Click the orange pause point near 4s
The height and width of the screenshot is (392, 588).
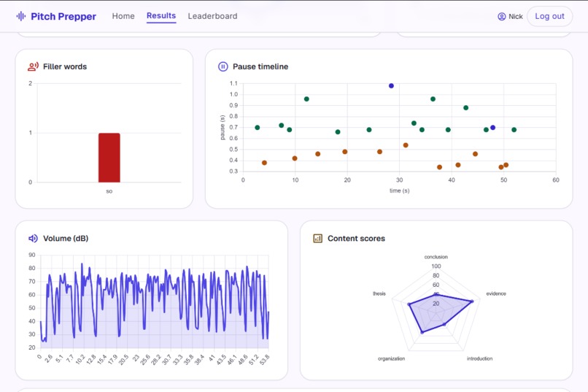264,163
